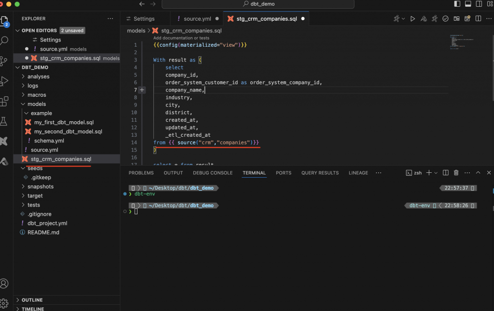Split the editor to the right
Screen dimensions: 494x311
pos(478,19)
